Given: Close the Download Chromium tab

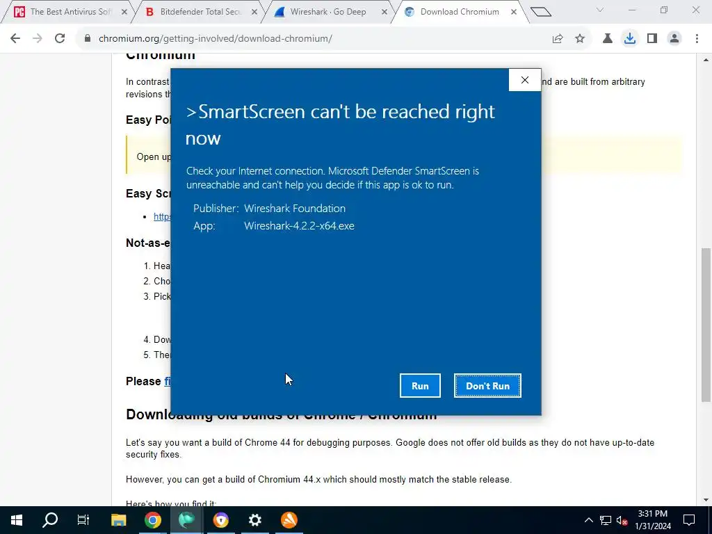Looking at the screenshot, I should [x=514, y=13].
